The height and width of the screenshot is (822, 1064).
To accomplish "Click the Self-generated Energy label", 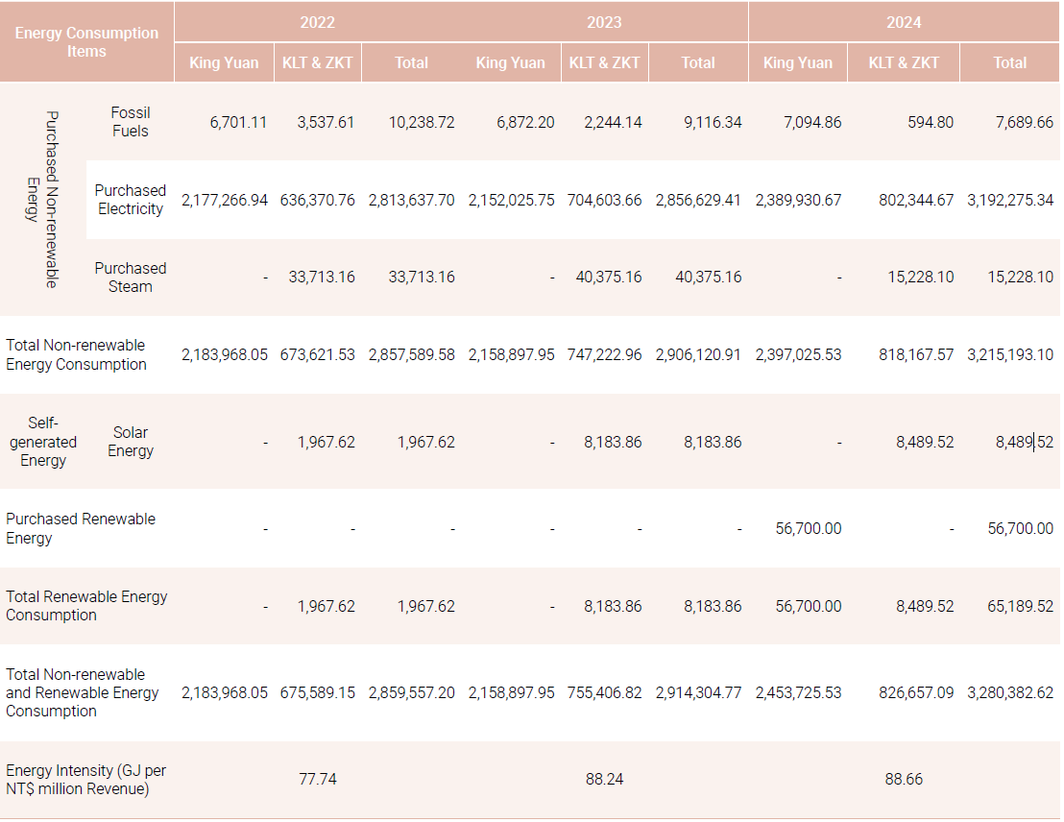I will [x=43, y=442].
